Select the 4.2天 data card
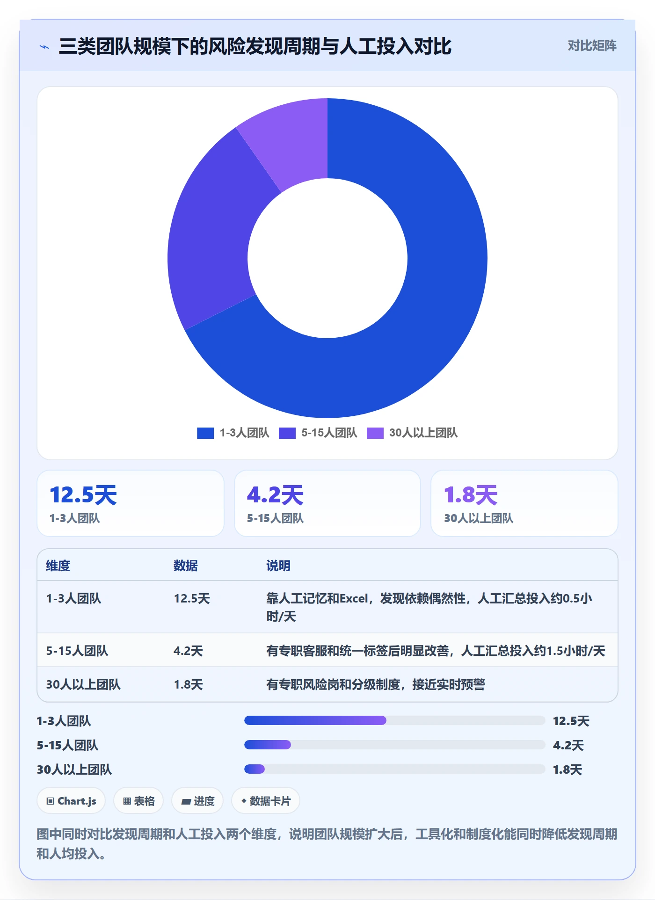The image size is (655, 900). click(x=327, y=503)
